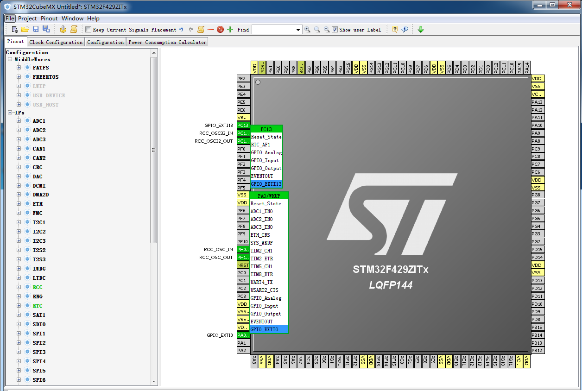Switch to Clock Configuration tab
This screenshot has height=391, width=582.
pyautogui.click(x=56, y=42)
